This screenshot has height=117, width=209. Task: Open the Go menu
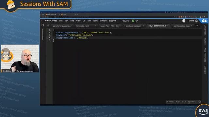pyautogui.click(x=84, y=21)
